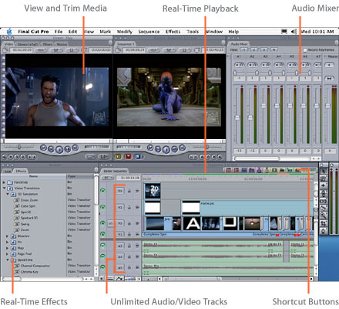The width and height of the screenshot is (339, 309).
Task: Click Audio Mixer View 2 button
Action: pos(254,49)
